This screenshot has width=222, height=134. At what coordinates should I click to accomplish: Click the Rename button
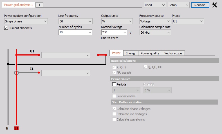click(x=200, y=5)
